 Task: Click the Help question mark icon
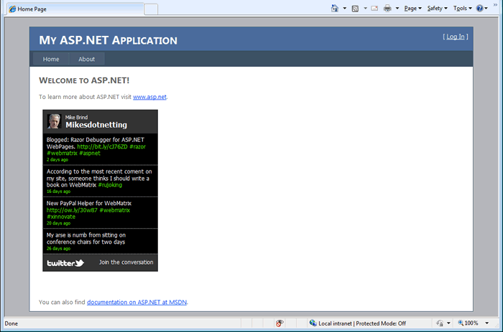(479, 9)
